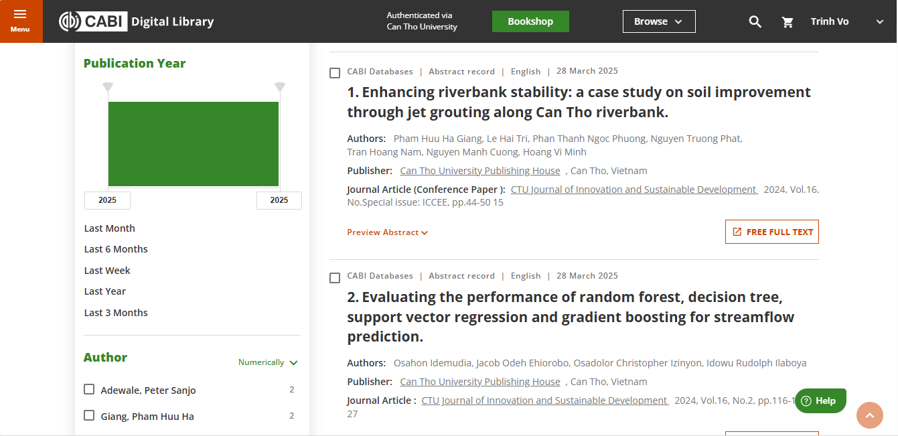
Task: Open the Help chat widget
Action: coord(820,401)
